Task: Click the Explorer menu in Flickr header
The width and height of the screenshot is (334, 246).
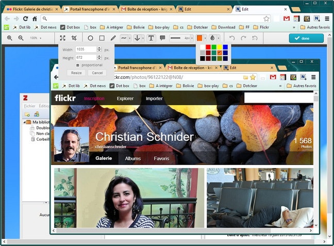Action: (125, 99)
